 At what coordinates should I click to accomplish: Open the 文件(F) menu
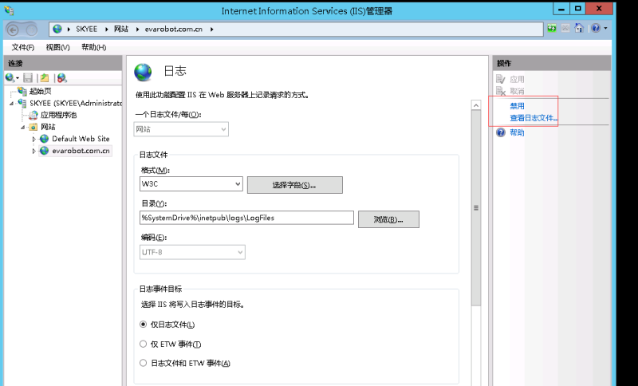click(x=23, y=47)
